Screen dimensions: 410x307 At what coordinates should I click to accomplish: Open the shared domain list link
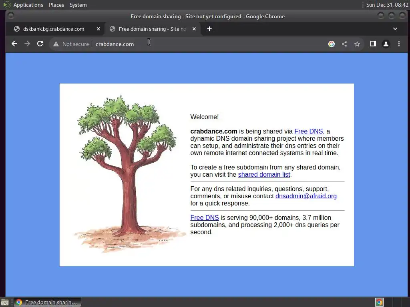264,174
